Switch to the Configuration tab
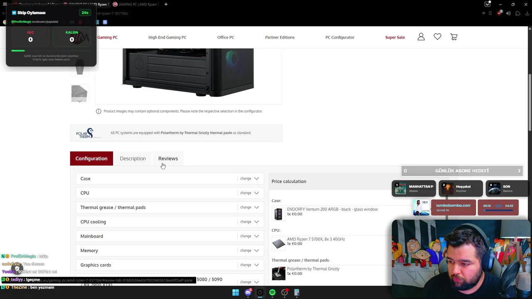This screenshot has width=532, height=299. point(91,158)
